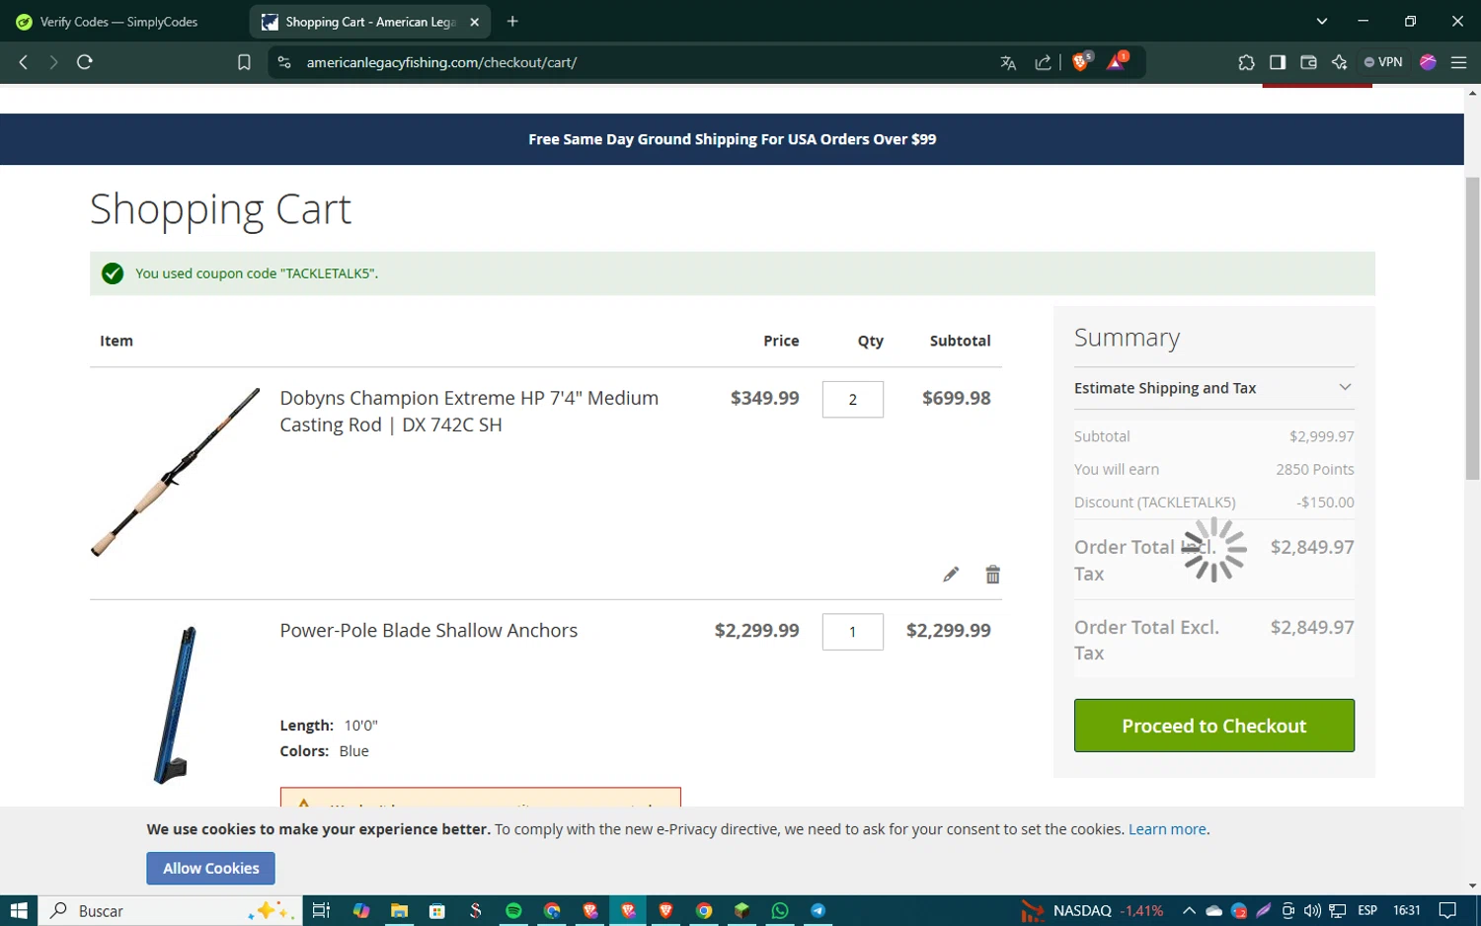This screenshot has width=1481, height=926.
Task: Open Power-Pole Blade Shallow Anchors link
Action: click(429, 631)
